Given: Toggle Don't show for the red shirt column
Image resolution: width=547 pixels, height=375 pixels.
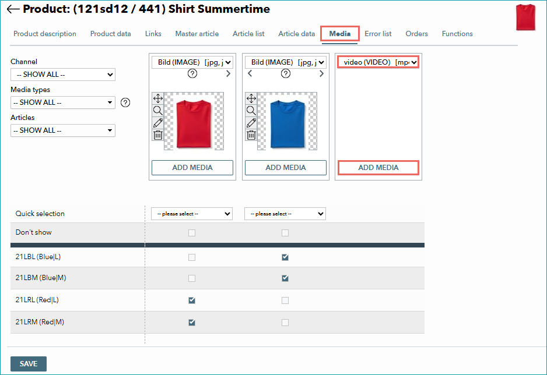Looking at the screenshot, I should (192, 233).
